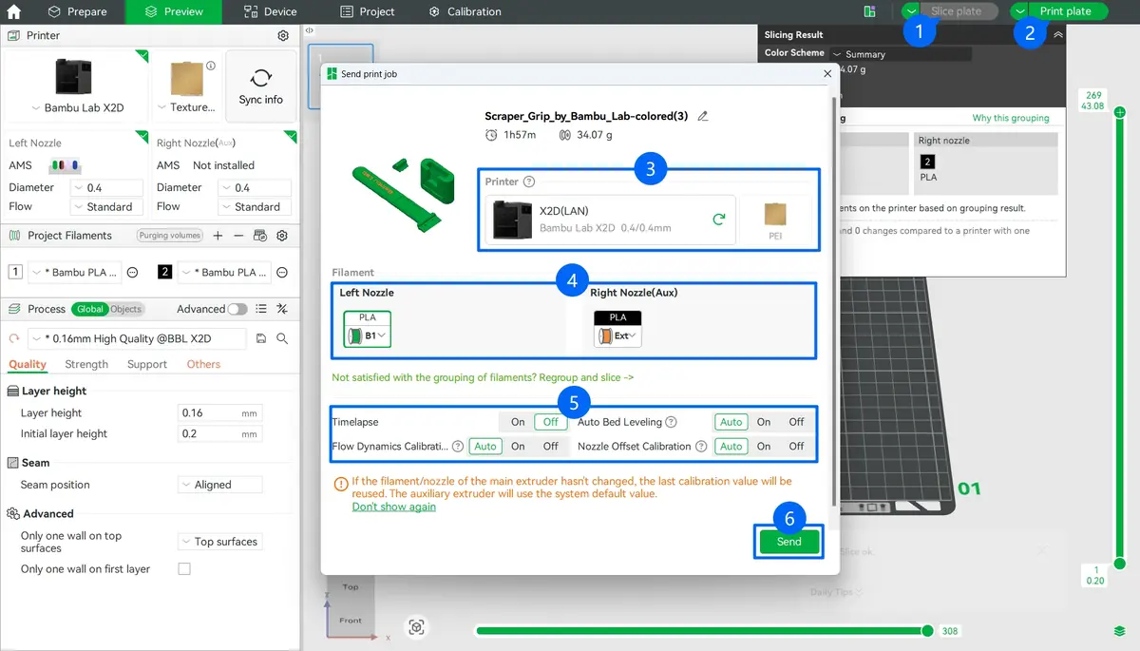Image resolution: width=1140 pixels, height=651 pixels.
Task: Toggle the Advanced process switch
Action: coord(237,309)
